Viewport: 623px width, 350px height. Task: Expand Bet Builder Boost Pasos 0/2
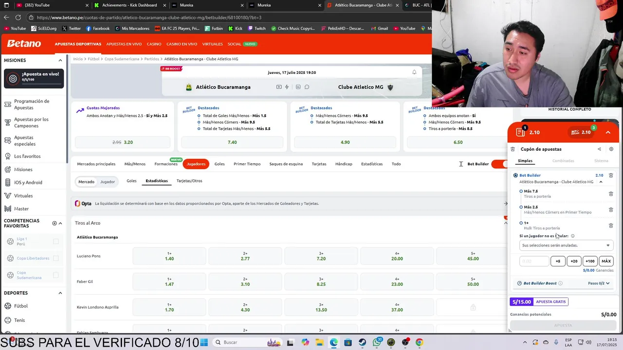pyautogui.click(x=599, y=283)
